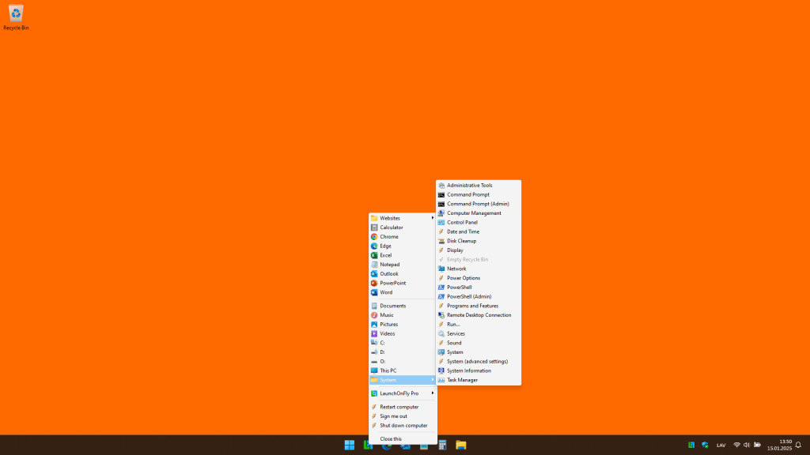
Task: Open Excel from the menu list
Action: pyautogui.click(x=386, y=255)
